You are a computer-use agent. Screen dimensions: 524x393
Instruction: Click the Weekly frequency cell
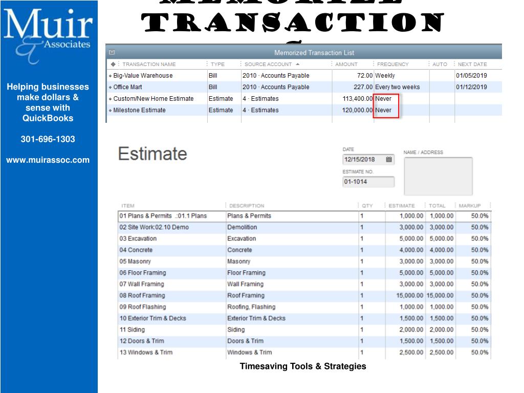tap(402, 76)
